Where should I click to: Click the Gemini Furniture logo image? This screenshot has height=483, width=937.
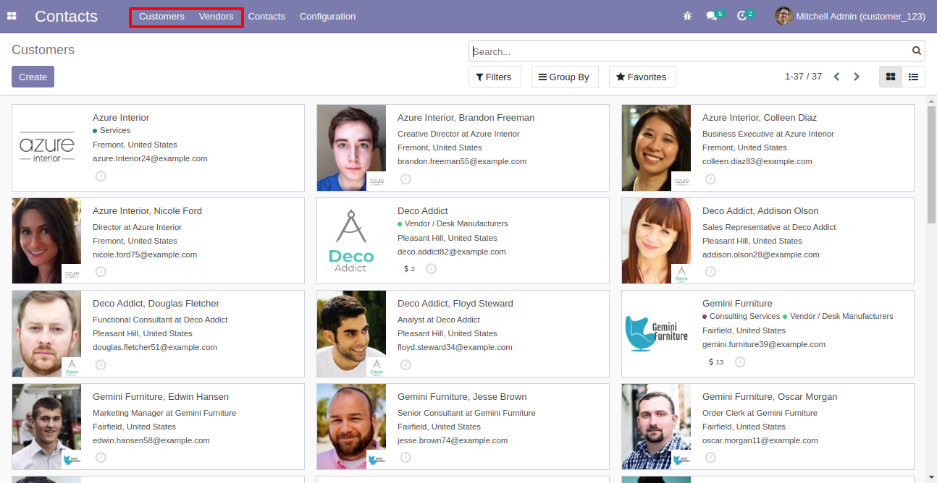coord(656,334)
